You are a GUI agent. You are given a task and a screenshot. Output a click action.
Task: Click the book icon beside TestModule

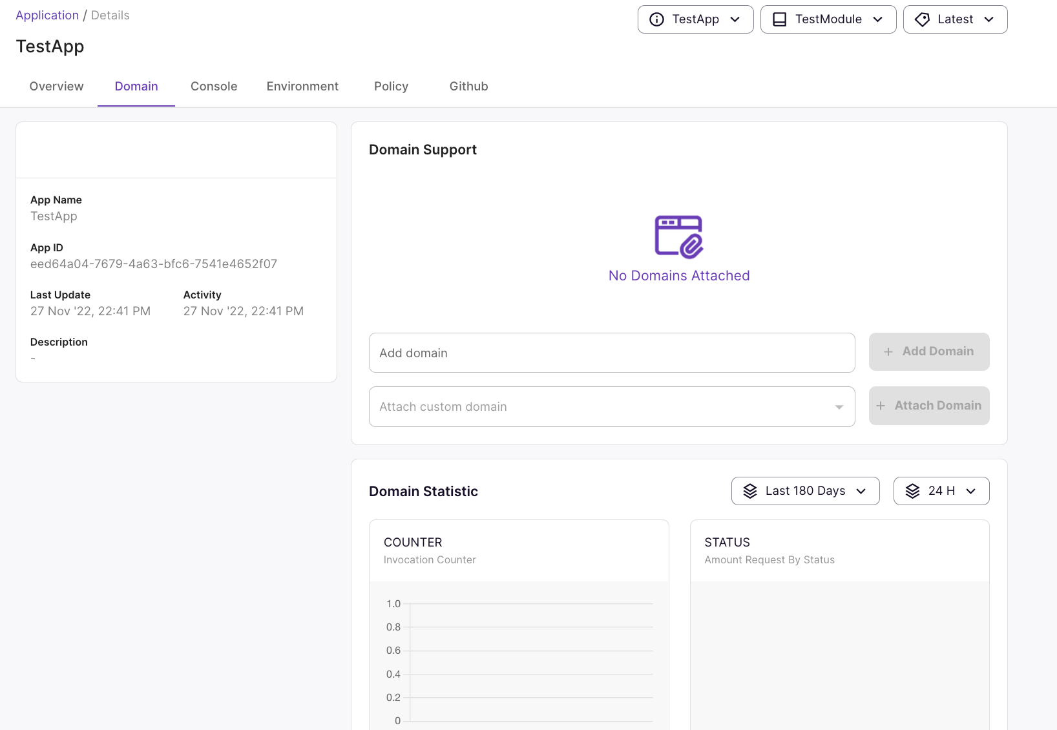tap(780, 19)
